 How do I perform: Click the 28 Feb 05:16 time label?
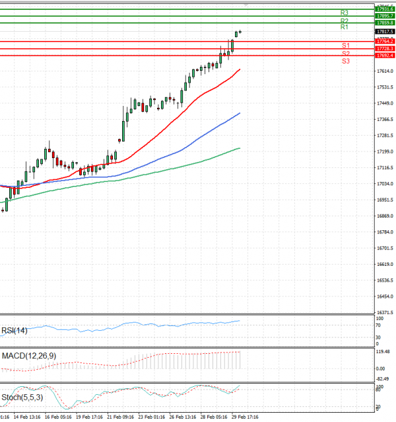pyautogui.click(x=214, y=417)
